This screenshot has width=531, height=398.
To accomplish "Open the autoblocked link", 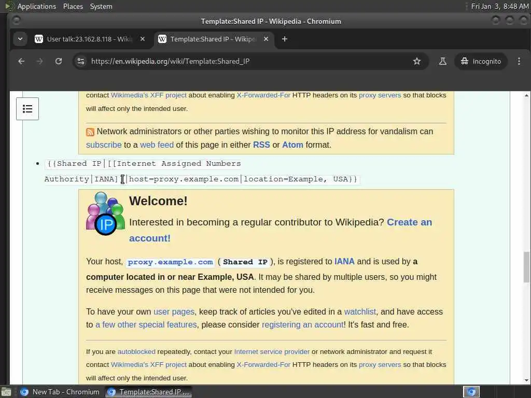I will pos(136,352).
